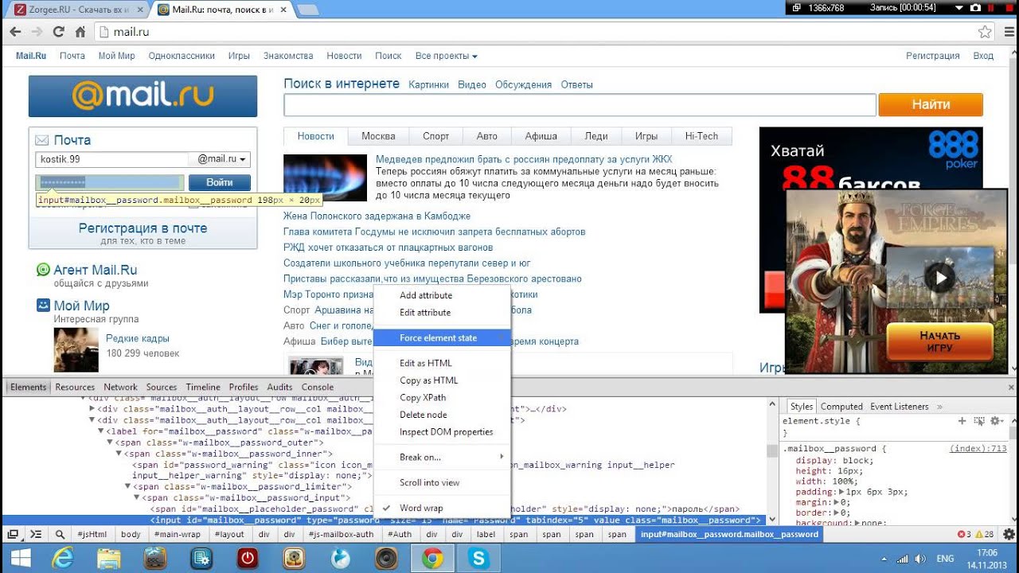Click the DevTools dock/undock icon
Screen dimensions: 1019x573
coord(13,534)
